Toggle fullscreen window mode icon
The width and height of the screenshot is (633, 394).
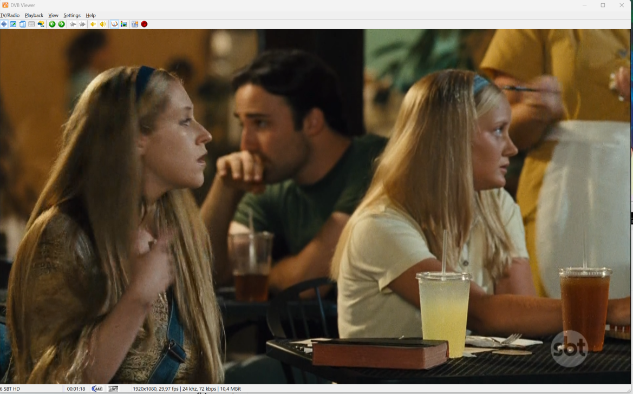tap(14, 24)
